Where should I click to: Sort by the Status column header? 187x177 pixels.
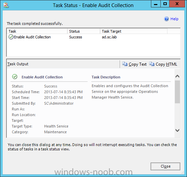click(x=84, y=31)
